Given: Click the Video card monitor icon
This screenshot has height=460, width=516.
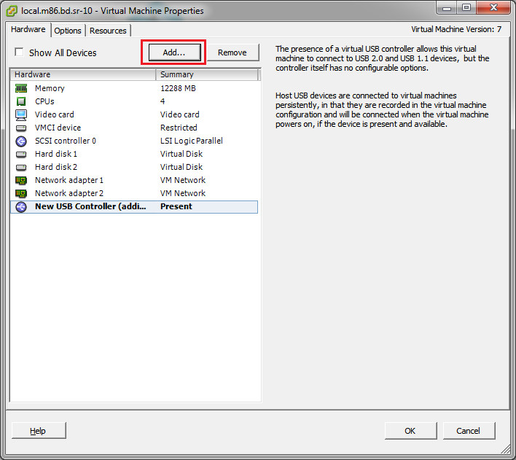Looking at the screenshot, I should click(x=21, y=114).
